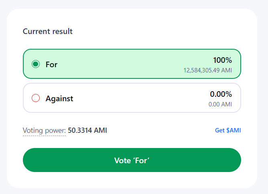Click the 0.00% result for 'Against'
Image resolution: width=268 pixels, height=194 pixels.
221,94
